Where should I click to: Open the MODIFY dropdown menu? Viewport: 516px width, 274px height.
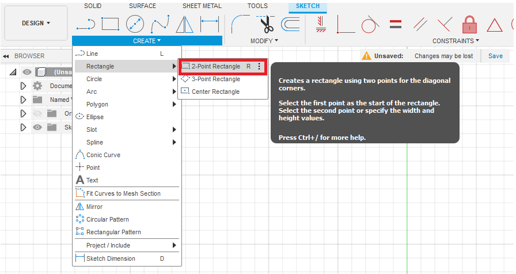(x=264, y=41)
